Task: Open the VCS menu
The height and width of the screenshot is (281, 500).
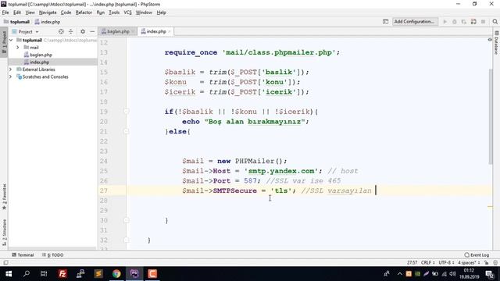Action: (x=127, y=12)
